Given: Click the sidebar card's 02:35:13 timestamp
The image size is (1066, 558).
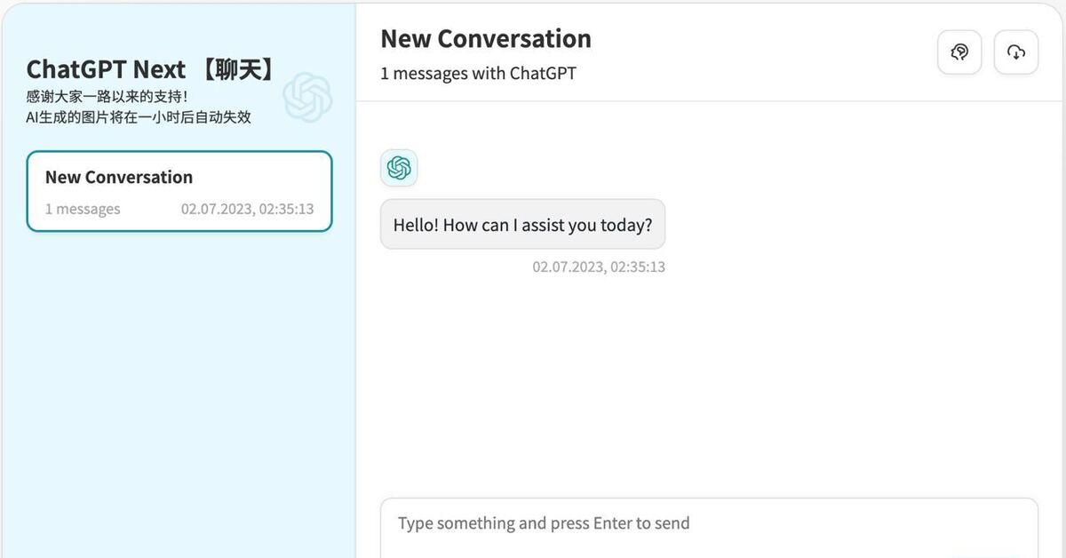Looking at the screenshot, I should (247, 210).
